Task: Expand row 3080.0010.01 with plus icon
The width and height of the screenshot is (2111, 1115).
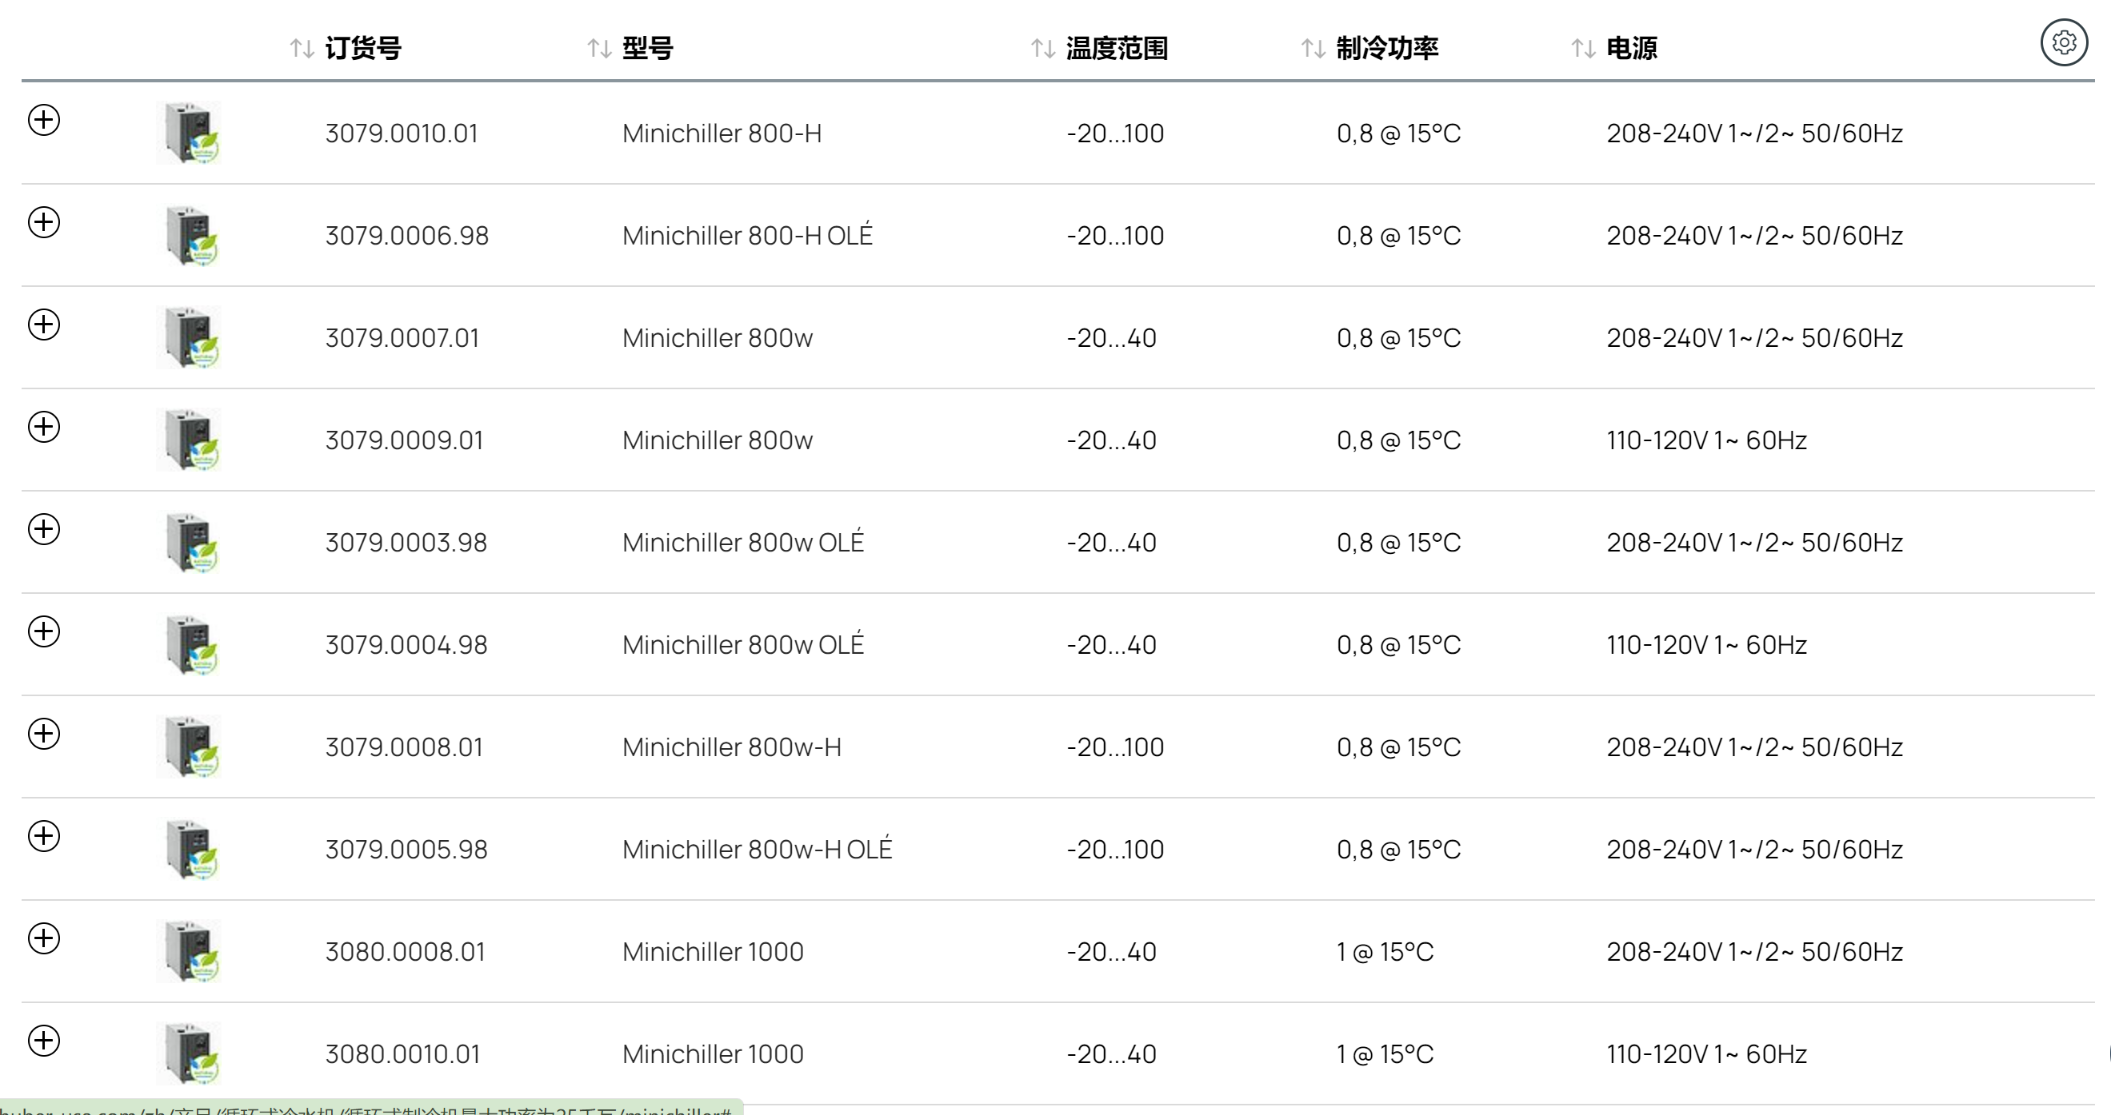Action: coord(44,1041)
